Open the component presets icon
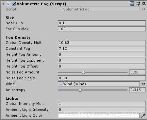Screen dimensions: 147x120 tap(138, 4)
